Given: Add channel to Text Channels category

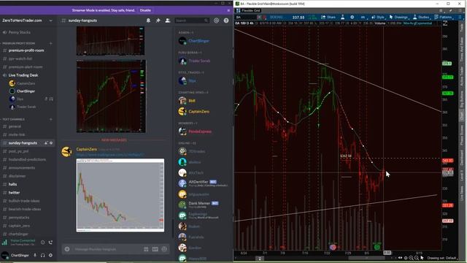Looking at the screenshot, I should [x=50, y=119].
